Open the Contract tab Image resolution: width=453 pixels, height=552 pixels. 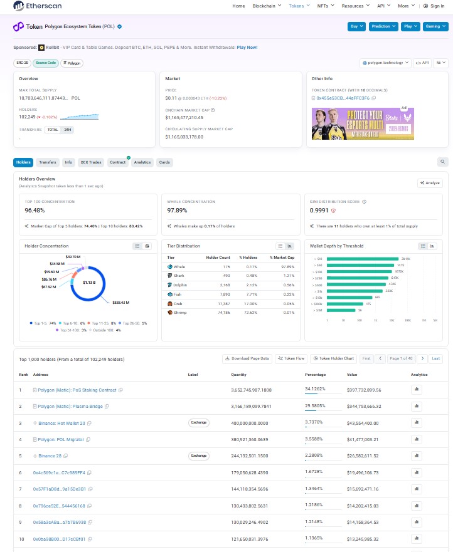pos(117,162)
